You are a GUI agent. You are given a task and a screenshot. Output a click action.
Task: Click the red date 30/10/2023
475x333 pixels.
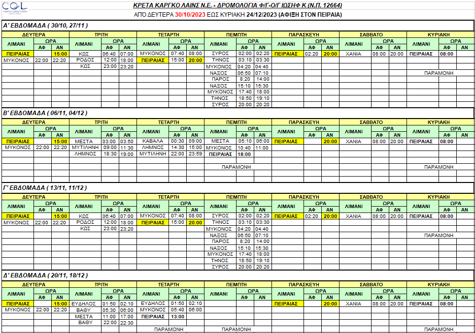[x=190, y=15]
